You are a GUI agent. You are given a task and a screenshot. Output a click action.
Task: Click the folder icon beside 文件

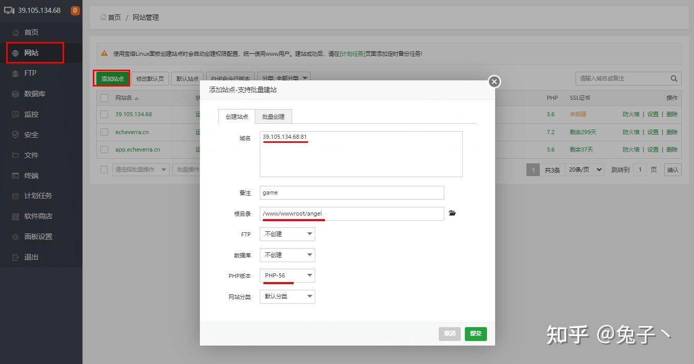click(15, 155)
